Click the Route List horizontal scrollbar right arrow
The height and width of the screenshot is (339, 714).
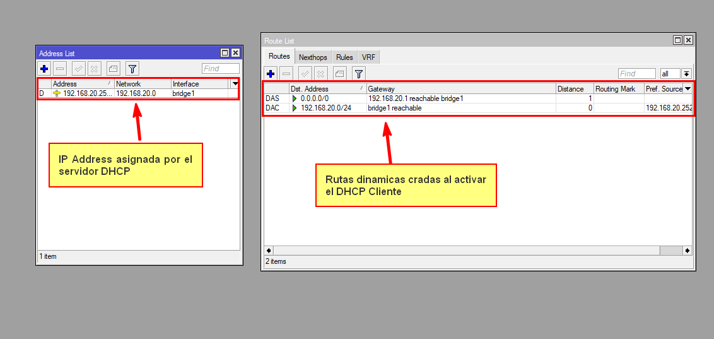[688, 251]
